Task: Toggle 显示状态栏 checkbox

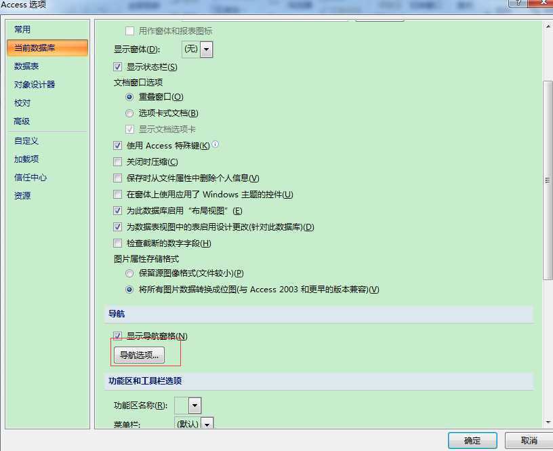Action: point(117,66)
